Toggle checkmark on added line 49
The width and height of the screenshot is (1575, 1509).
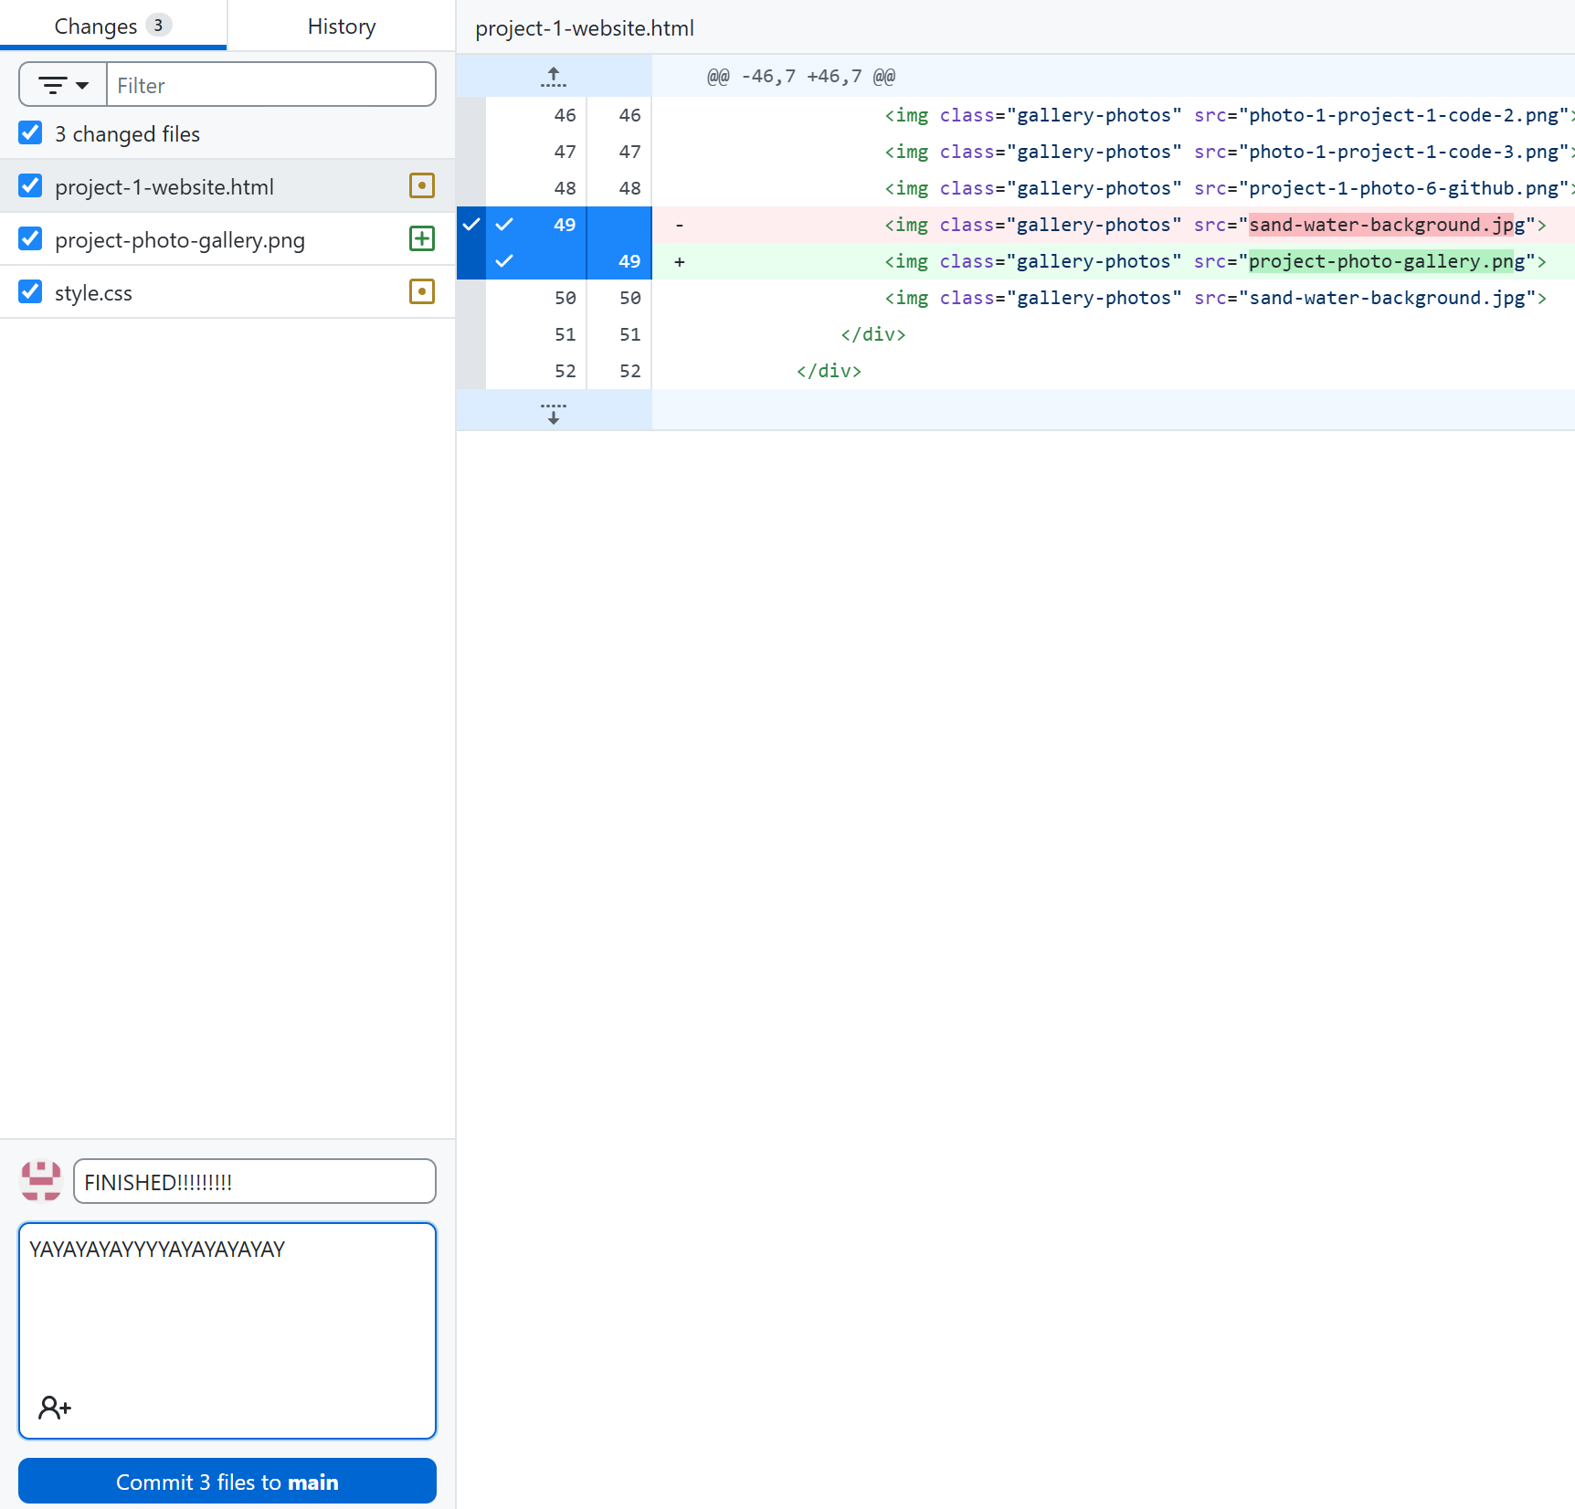[x=504, y=261]
